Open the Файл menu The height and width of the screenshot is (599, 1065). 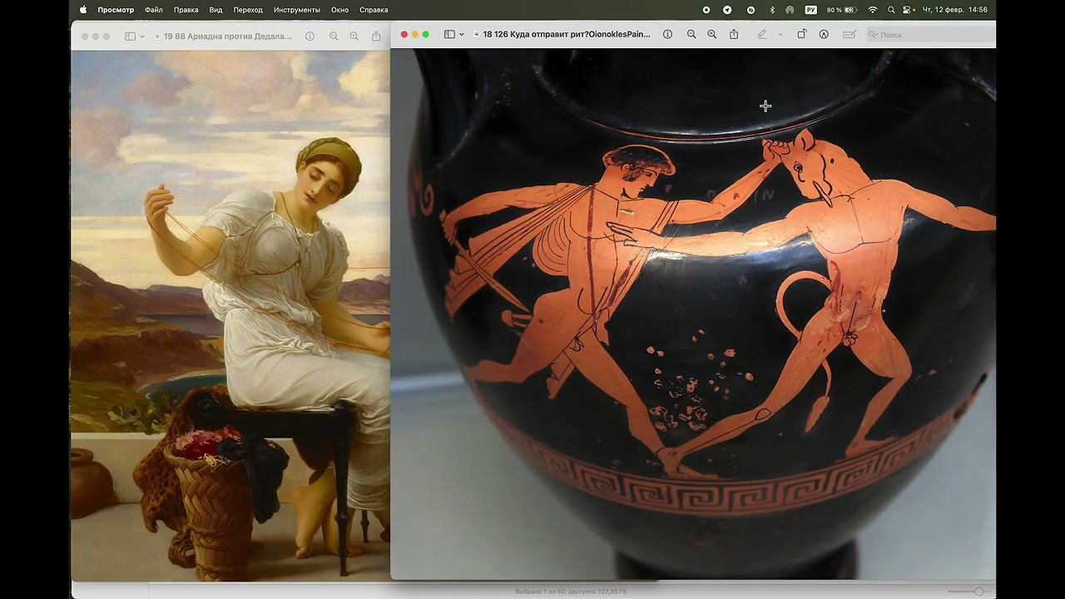click(x=154, y=10)
